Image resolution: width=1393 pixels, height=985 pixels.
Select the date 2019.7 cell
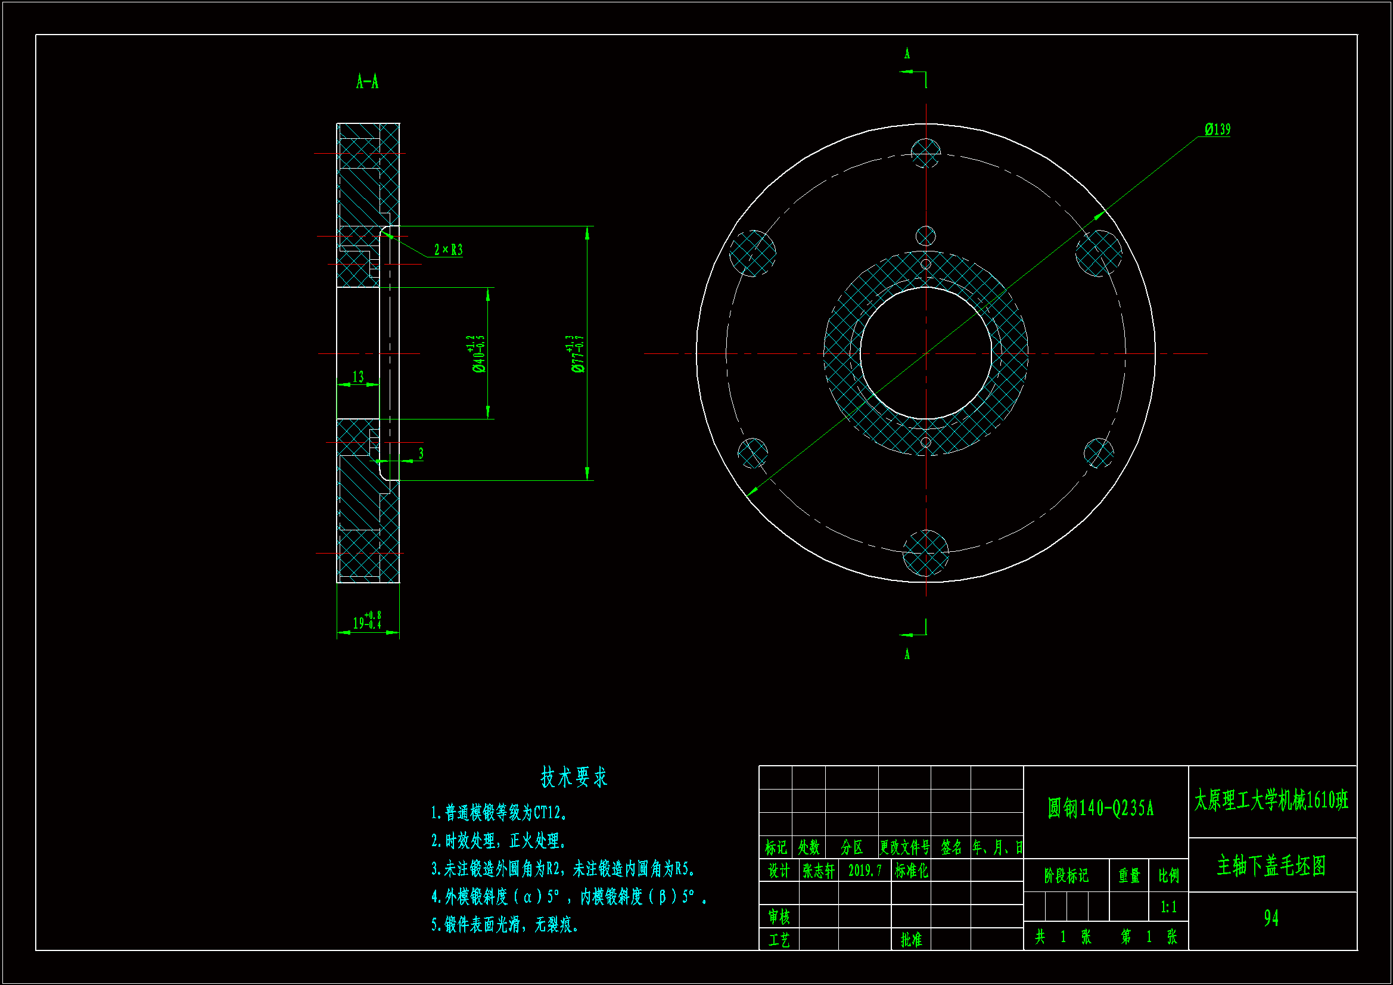(x=865, y=871)
